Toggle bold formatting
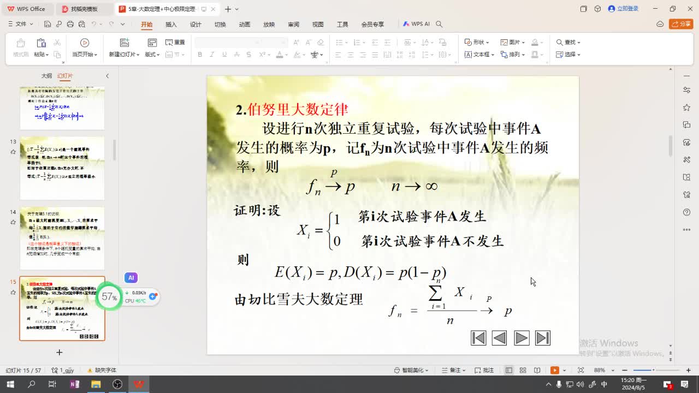 pyautogui.click(x=200, y=55)
